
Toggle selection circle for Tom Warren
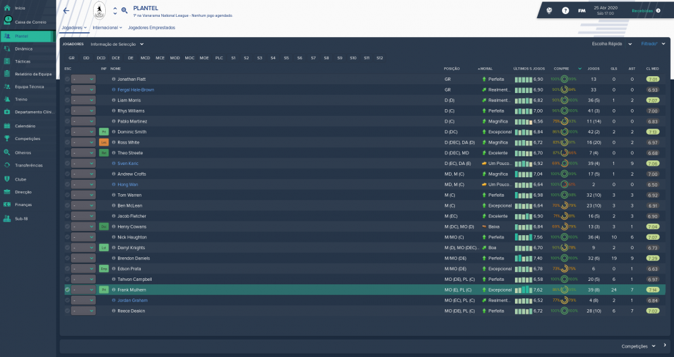[x=67, y=195]
